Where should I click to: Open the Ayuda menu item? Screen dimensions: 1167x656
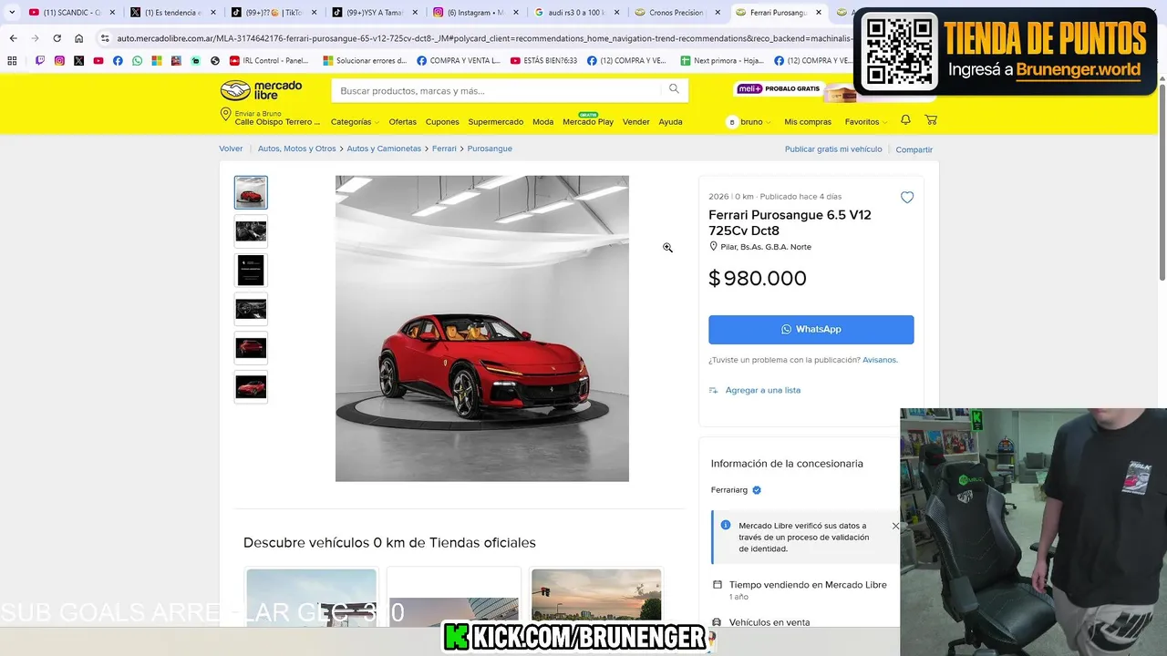670,122
